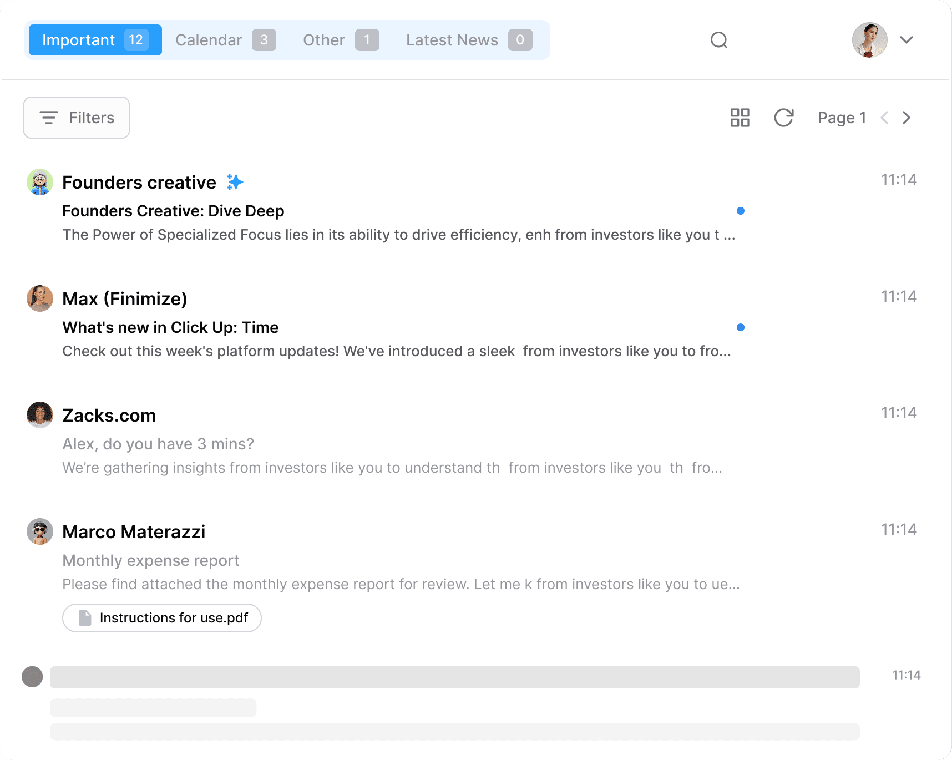Click sender name Zacks.com
Screen dimensions: 952x760
[109, 415]
